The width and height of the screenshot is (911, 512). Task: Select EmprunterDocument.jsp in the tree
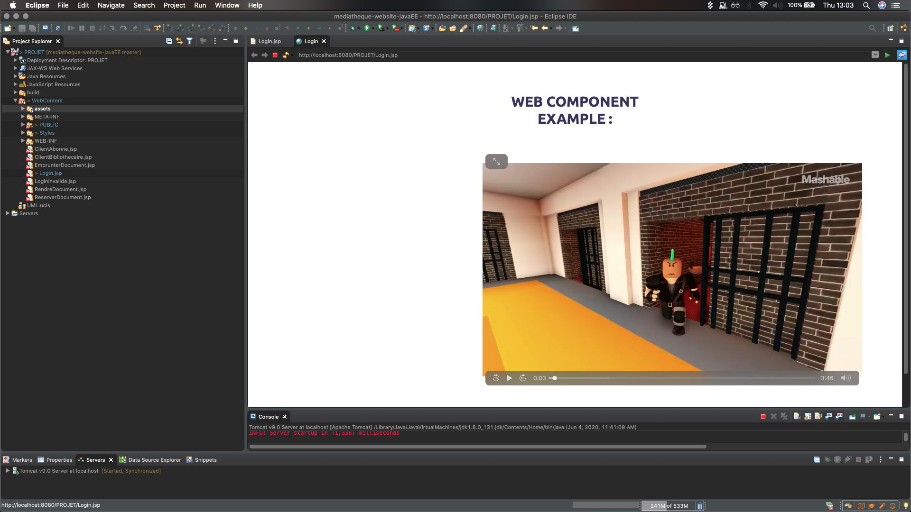pyautogui.click(x=65, y=165)
